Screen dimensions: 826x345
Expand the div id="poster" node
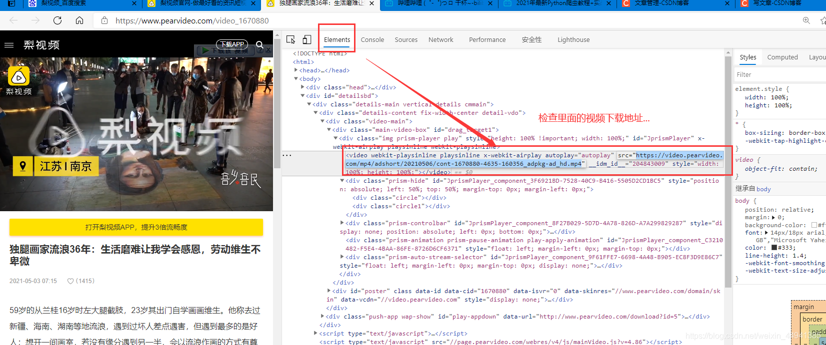329,291
